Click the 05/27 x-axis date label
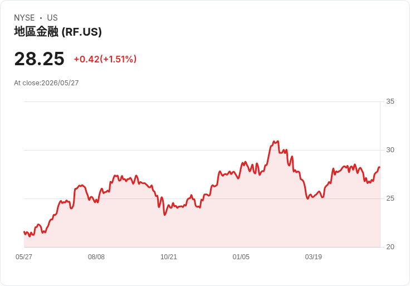The image size is (410, 286). point(24,257)
